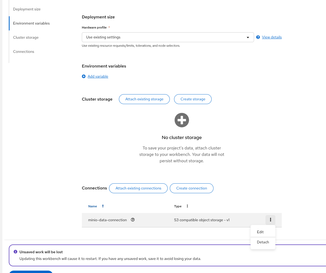Sort connections by Name arrow
The image size is (326, 273).
[x=103, y=206]
